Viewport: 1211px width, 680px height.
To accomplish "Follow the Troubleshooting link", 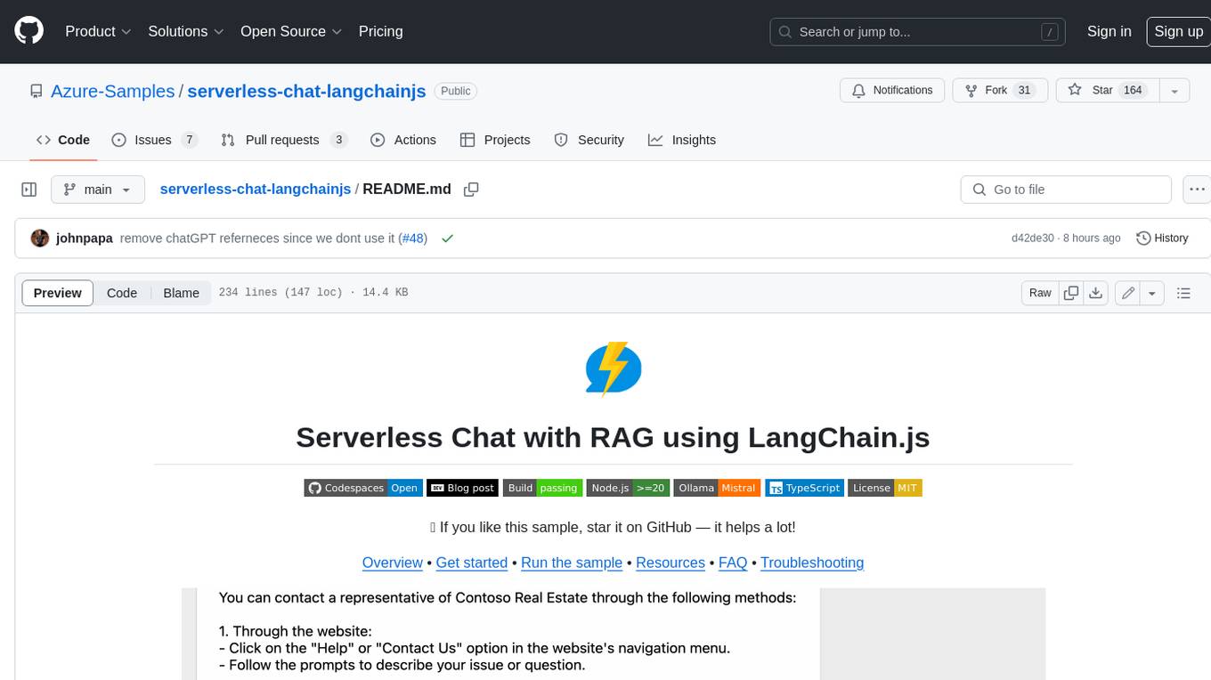I will [x=811, y=563].
